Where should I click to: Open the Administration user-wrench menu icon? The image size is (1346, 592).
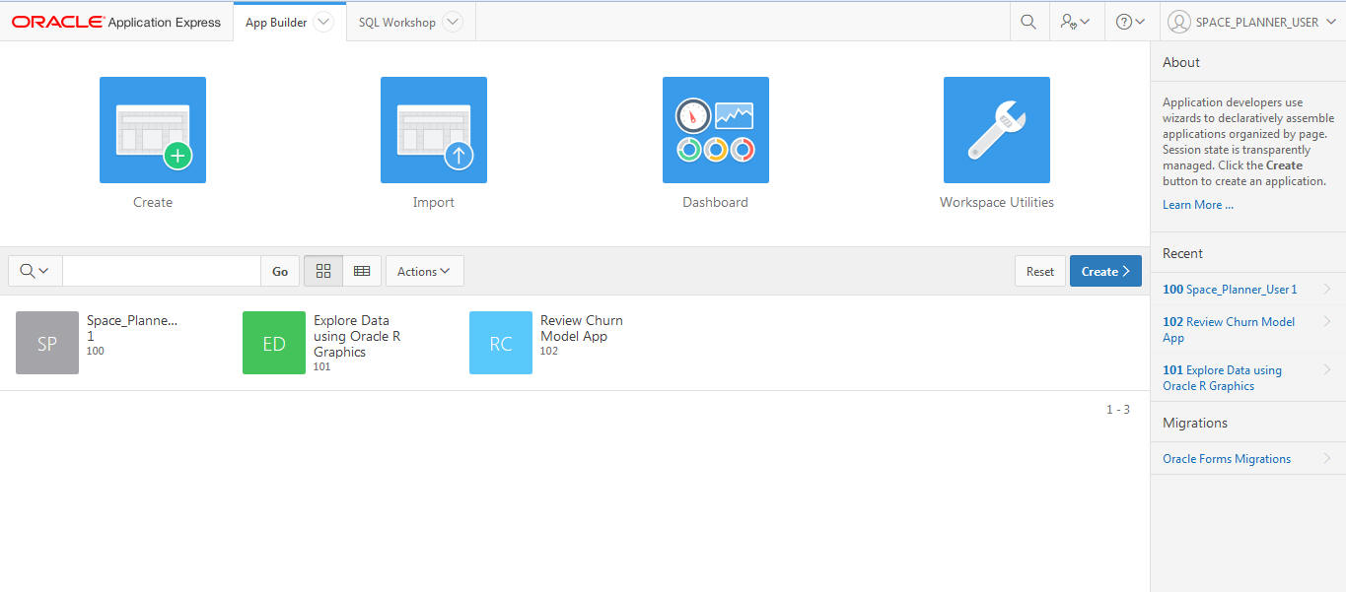[1075, 22]
